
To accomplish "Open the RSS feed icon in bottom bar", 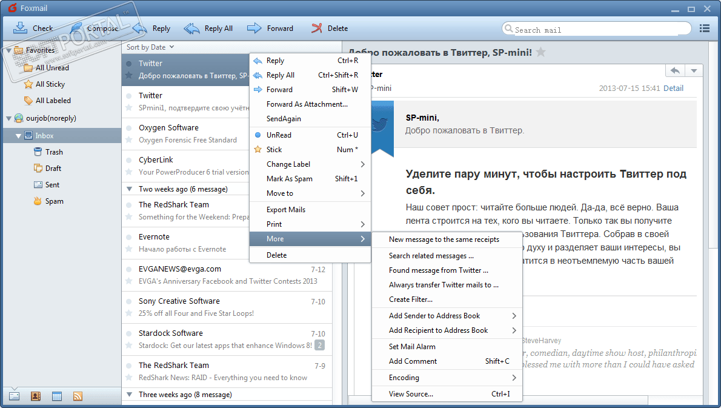I will [x=78, y=396].
